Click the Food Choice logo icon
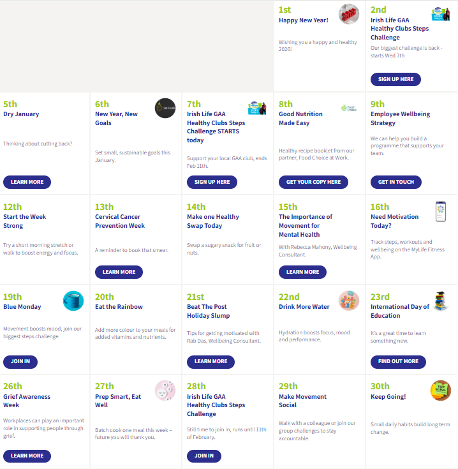The width and height of the screenshot is (458, 469). pos(349,108)
